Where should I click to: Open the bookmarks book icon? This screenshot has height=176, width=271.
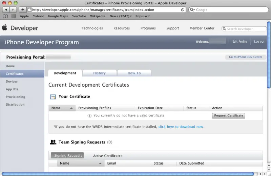[5, 16]
